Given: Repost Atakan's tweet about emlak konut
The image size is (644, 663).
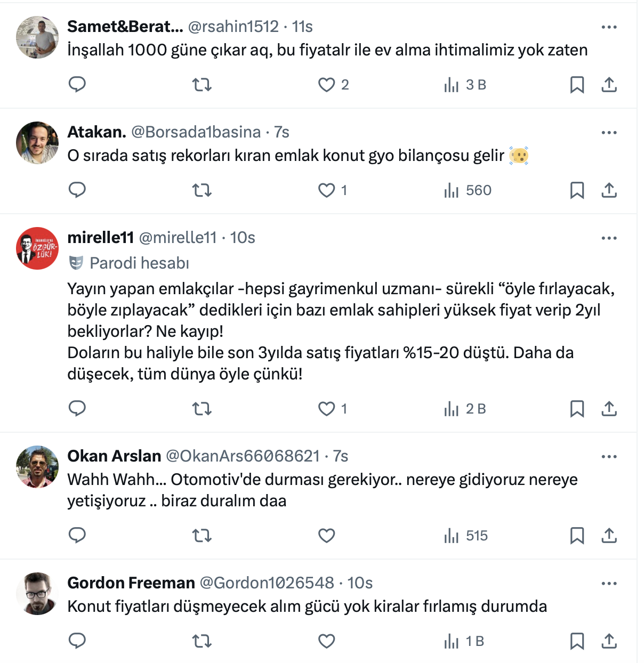Looking at the screenshot, I should (202, 190).
